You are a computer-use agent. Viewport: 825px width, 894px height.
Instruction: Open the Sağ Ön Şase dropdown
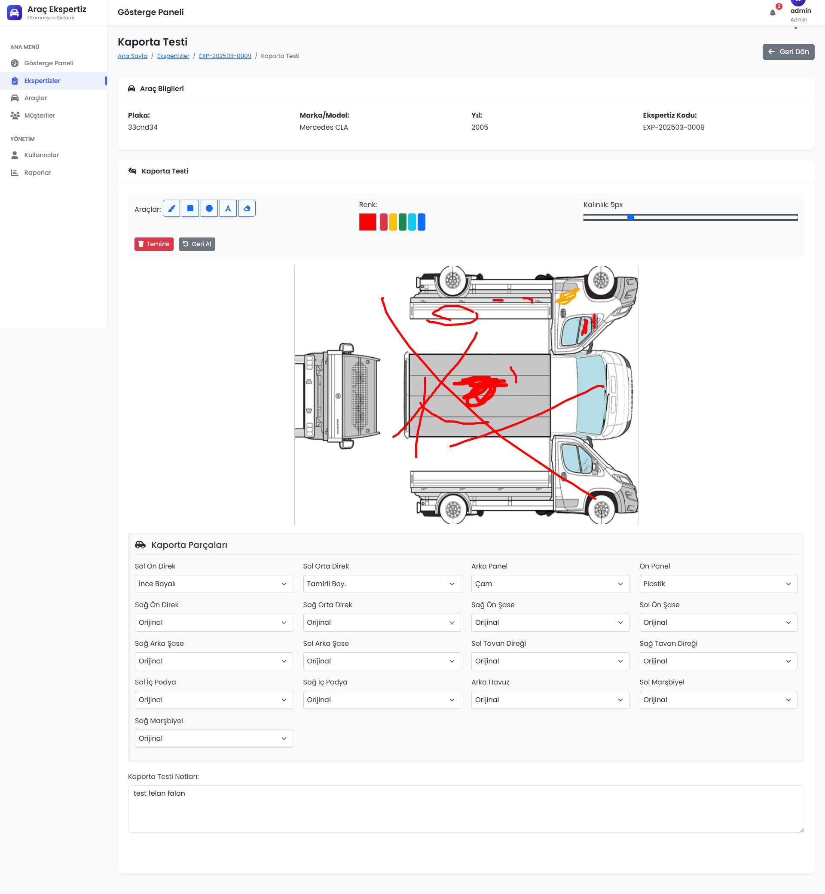550,623
